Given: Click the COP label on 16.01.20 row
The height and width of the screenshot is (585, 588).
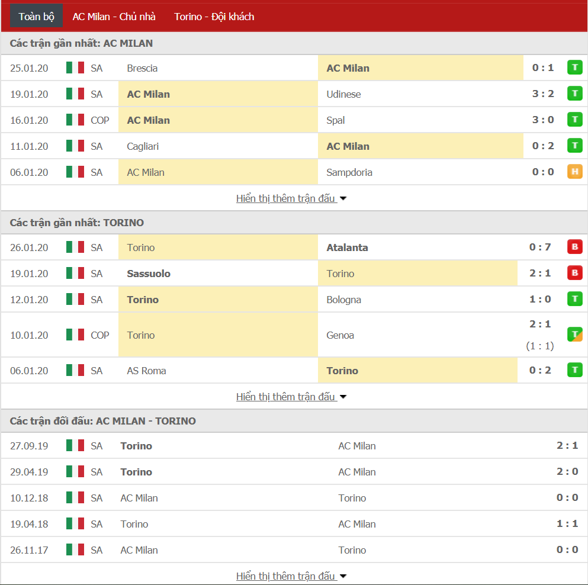Looking at the screenshot, I should pyautogui.click(x=99, y=120).
